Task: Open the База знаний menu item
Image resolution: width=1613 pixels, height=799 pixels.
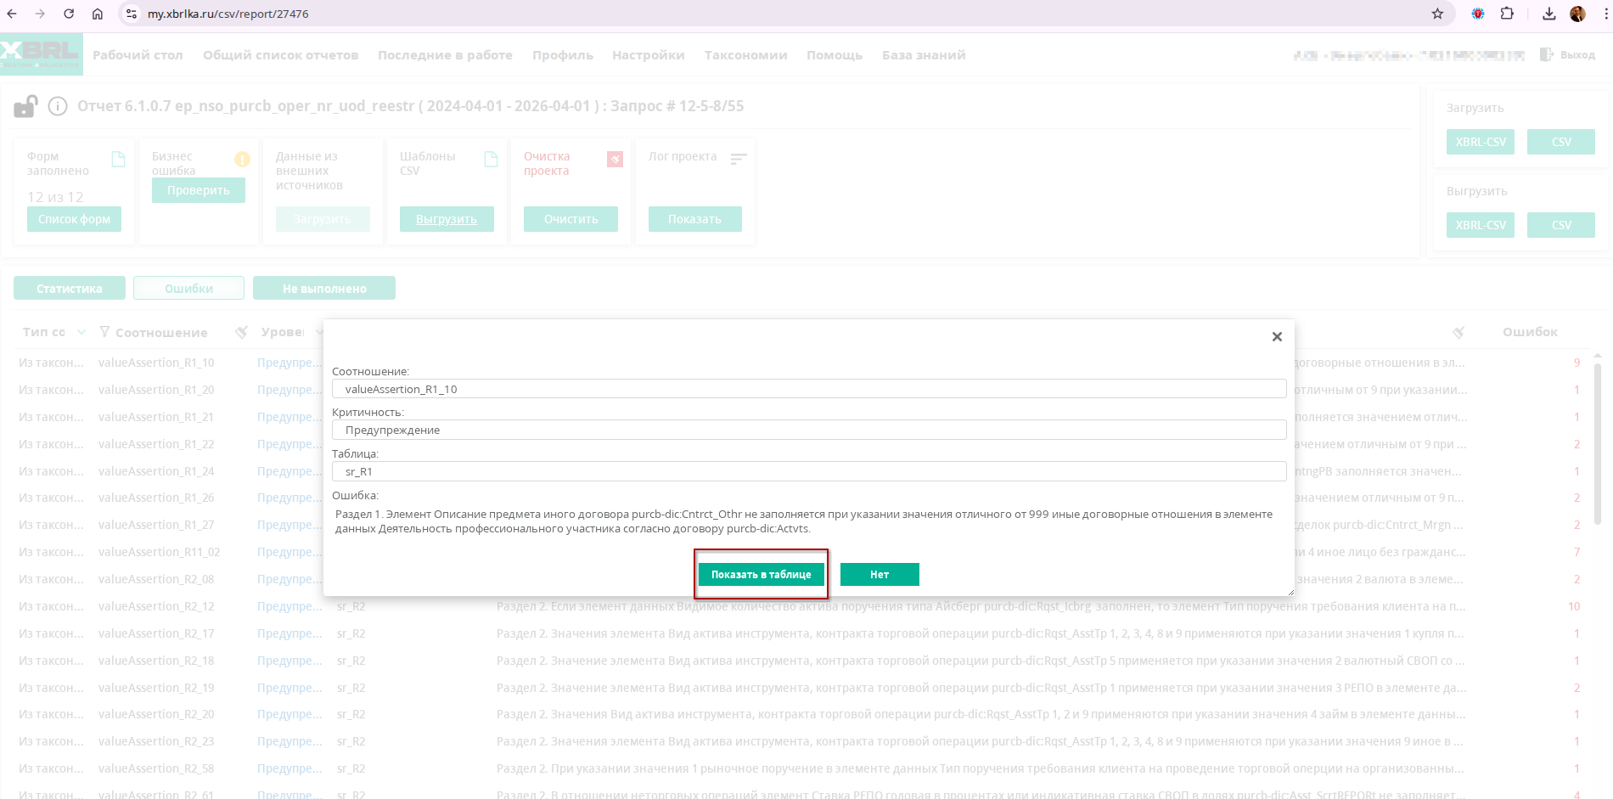Action: click(923, 55)
